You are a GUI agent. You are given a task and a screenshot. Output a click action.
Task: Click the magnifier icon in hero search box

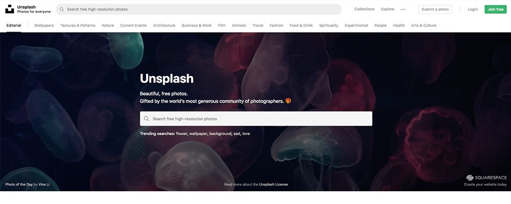[x=146, y=119]
